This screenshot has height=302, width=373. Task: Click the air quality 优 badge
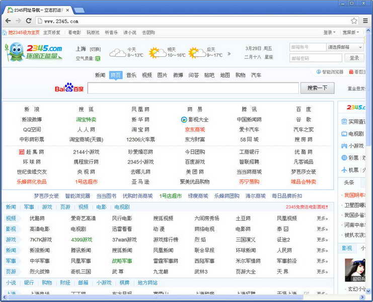click(98, 58)
